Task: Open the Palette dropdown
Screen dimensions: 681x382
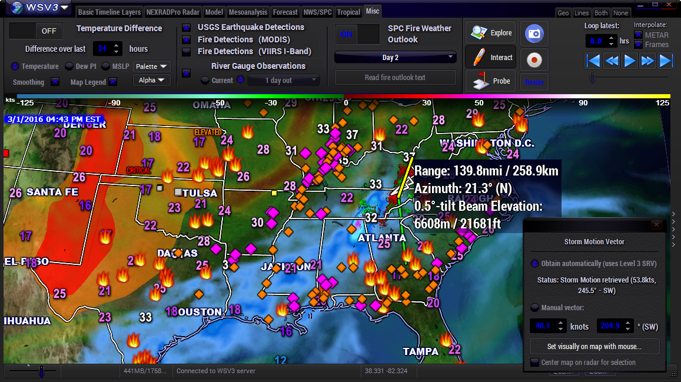Action: tap(151, 67)
